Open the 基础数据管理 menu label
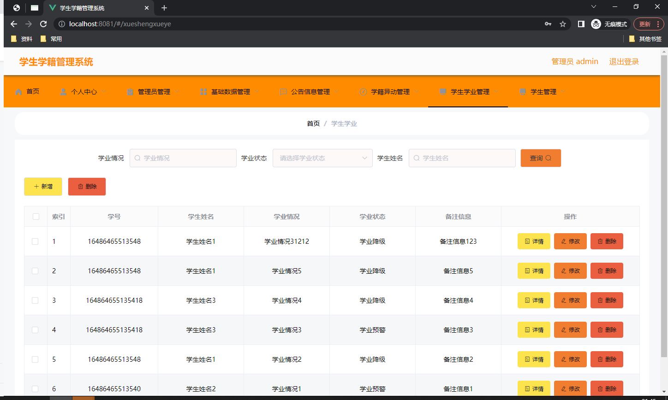 point(231,92)
